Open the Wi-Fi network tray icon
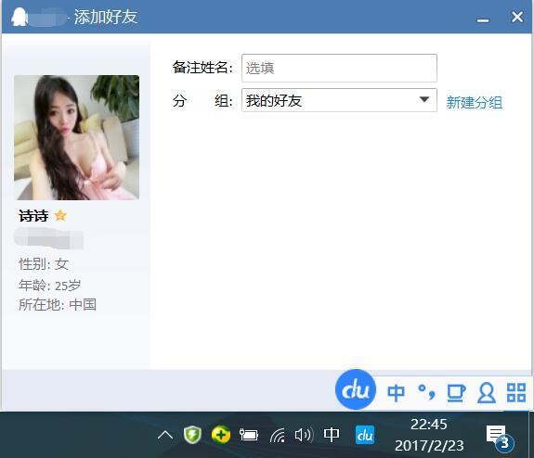Image resolution: width=534 pixels, height=458 pixels. tap(278, 435)
